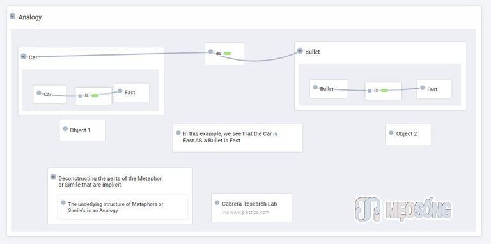Click the dot on Car's Fast card
Viewport: 491px width, 244px height.
[x=120, y=91]
